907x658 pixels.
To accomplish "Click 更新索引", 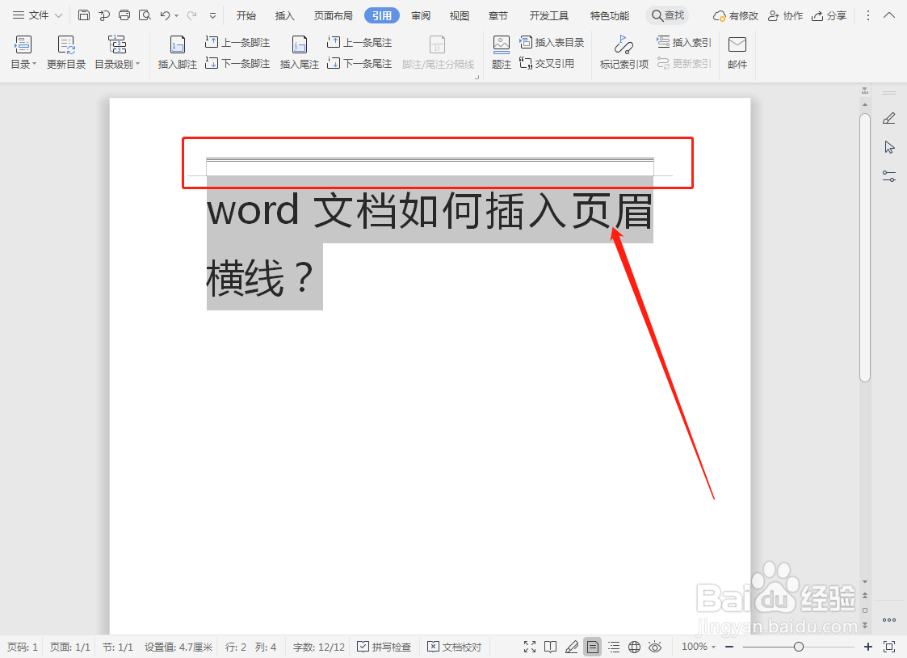I will [x=684, y=63].
